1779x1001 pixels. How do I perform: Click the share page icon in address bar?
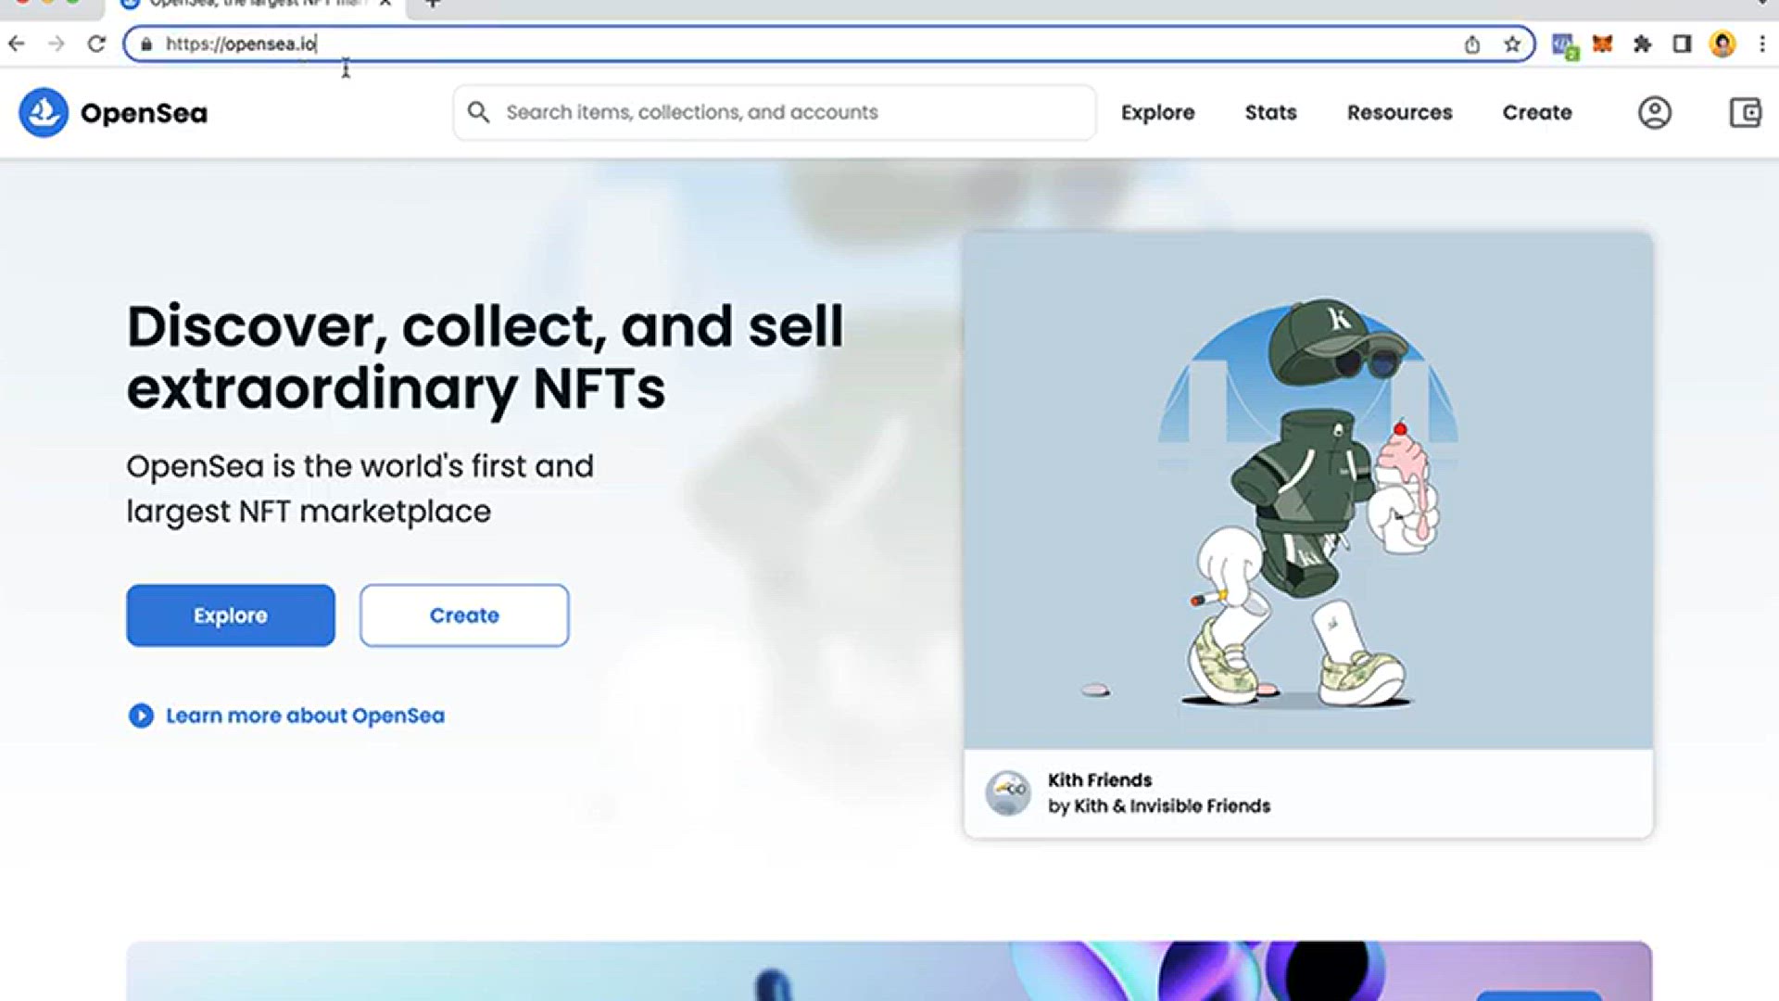coord(1471,44)
